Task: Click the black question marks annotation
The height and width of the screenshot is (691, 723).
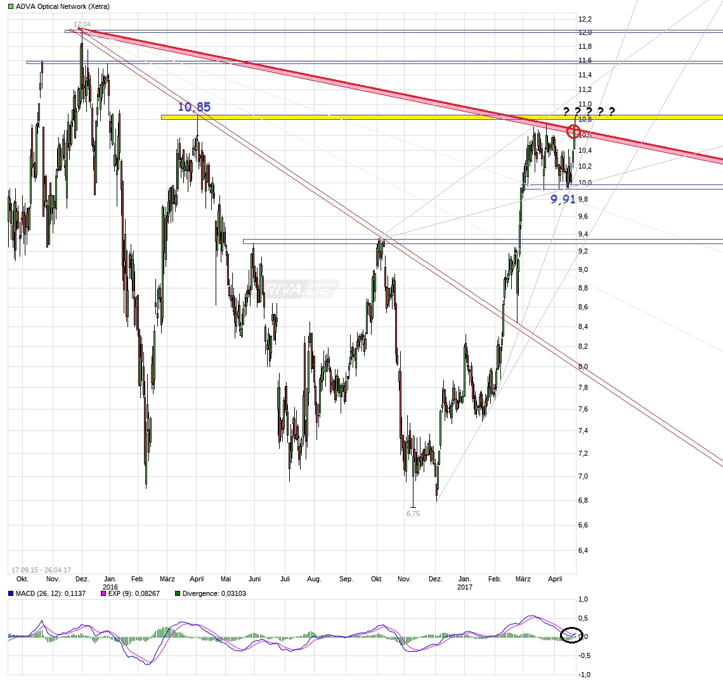Action: (589, 112)
